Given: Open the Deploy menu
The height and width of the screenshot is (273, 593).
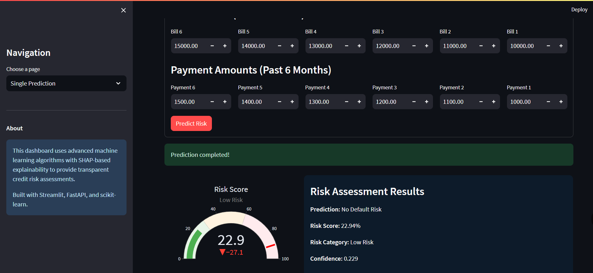Looking at the screenshot, I should (x=579, y=9).
